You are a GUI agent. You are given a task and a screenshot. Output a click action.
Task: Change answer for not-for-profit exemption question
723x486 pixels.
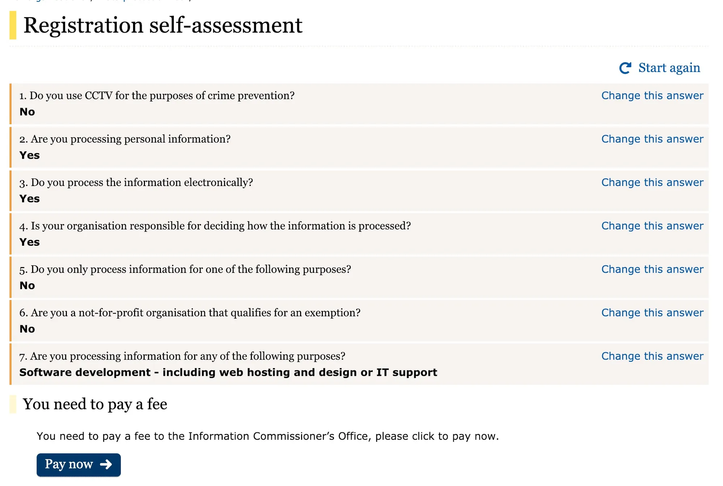652,313
